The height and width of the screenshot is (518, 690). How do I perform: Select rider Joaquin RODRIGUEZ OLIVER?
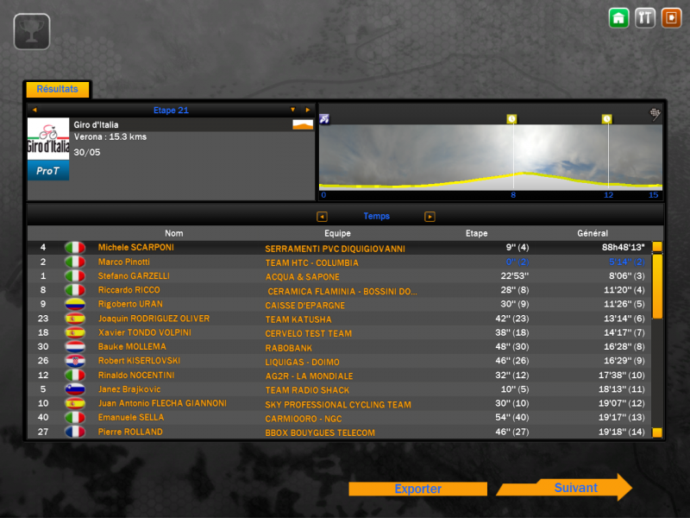click(x=154, y=319)
